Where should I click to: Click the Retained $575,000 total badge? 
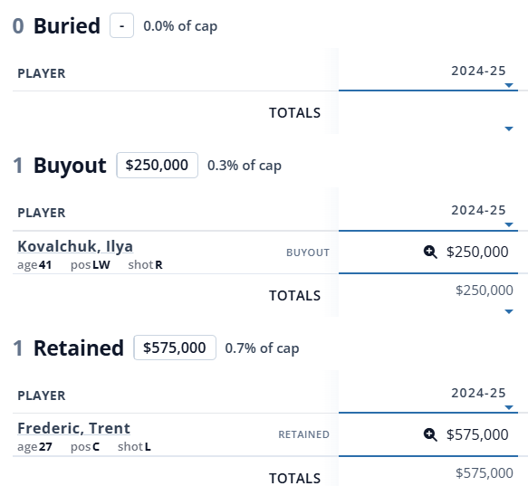click(x=175, y=348)
